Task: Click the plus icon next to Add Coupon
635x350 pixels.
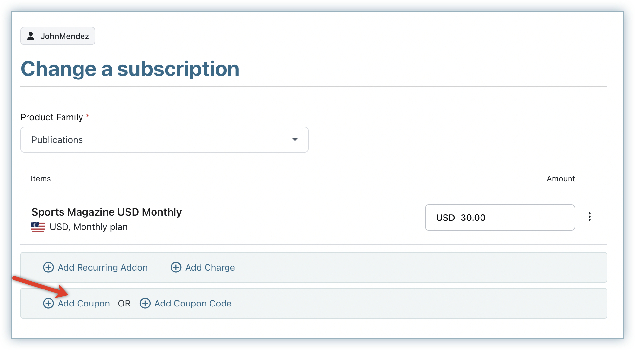Action: [48, 303]
